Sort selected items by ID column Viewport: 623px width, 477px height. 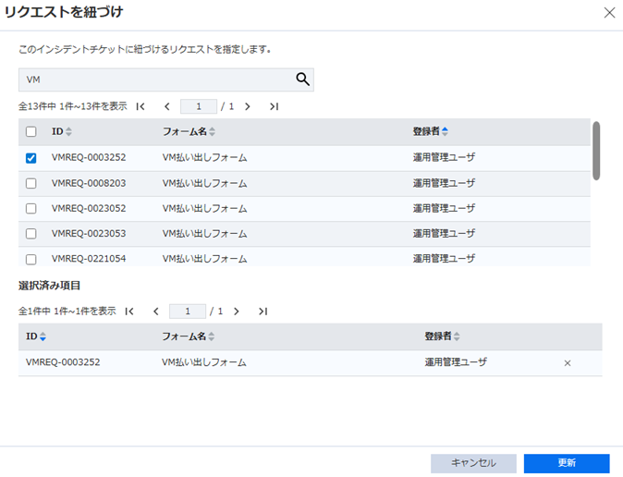pos(36,336)
